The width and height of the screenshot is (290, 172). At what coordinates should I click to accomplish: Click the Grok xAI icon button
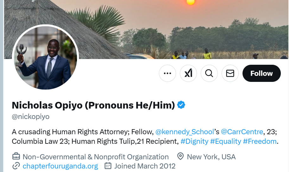[x=188, y=73]
